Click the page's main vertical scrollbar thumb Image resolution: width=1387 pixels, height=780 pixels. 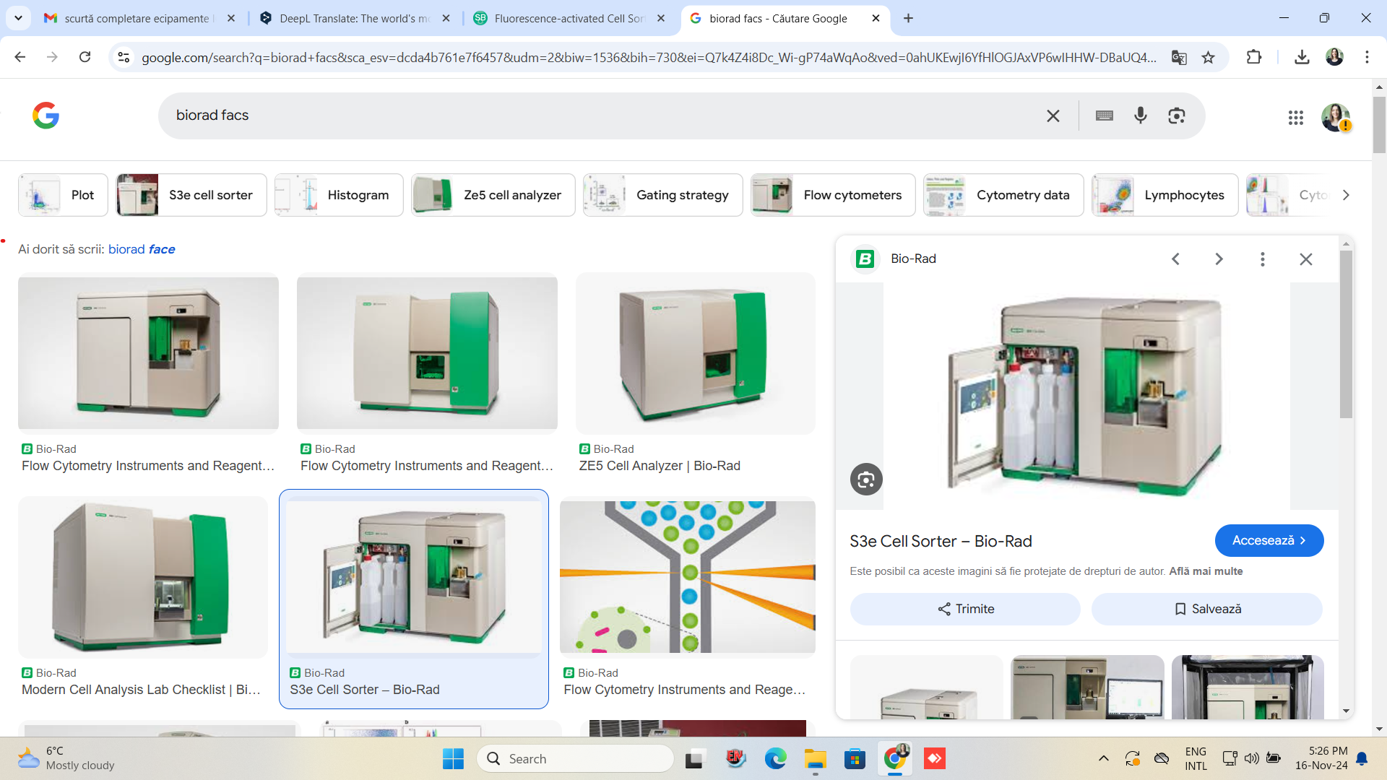tap(1379, 124)
